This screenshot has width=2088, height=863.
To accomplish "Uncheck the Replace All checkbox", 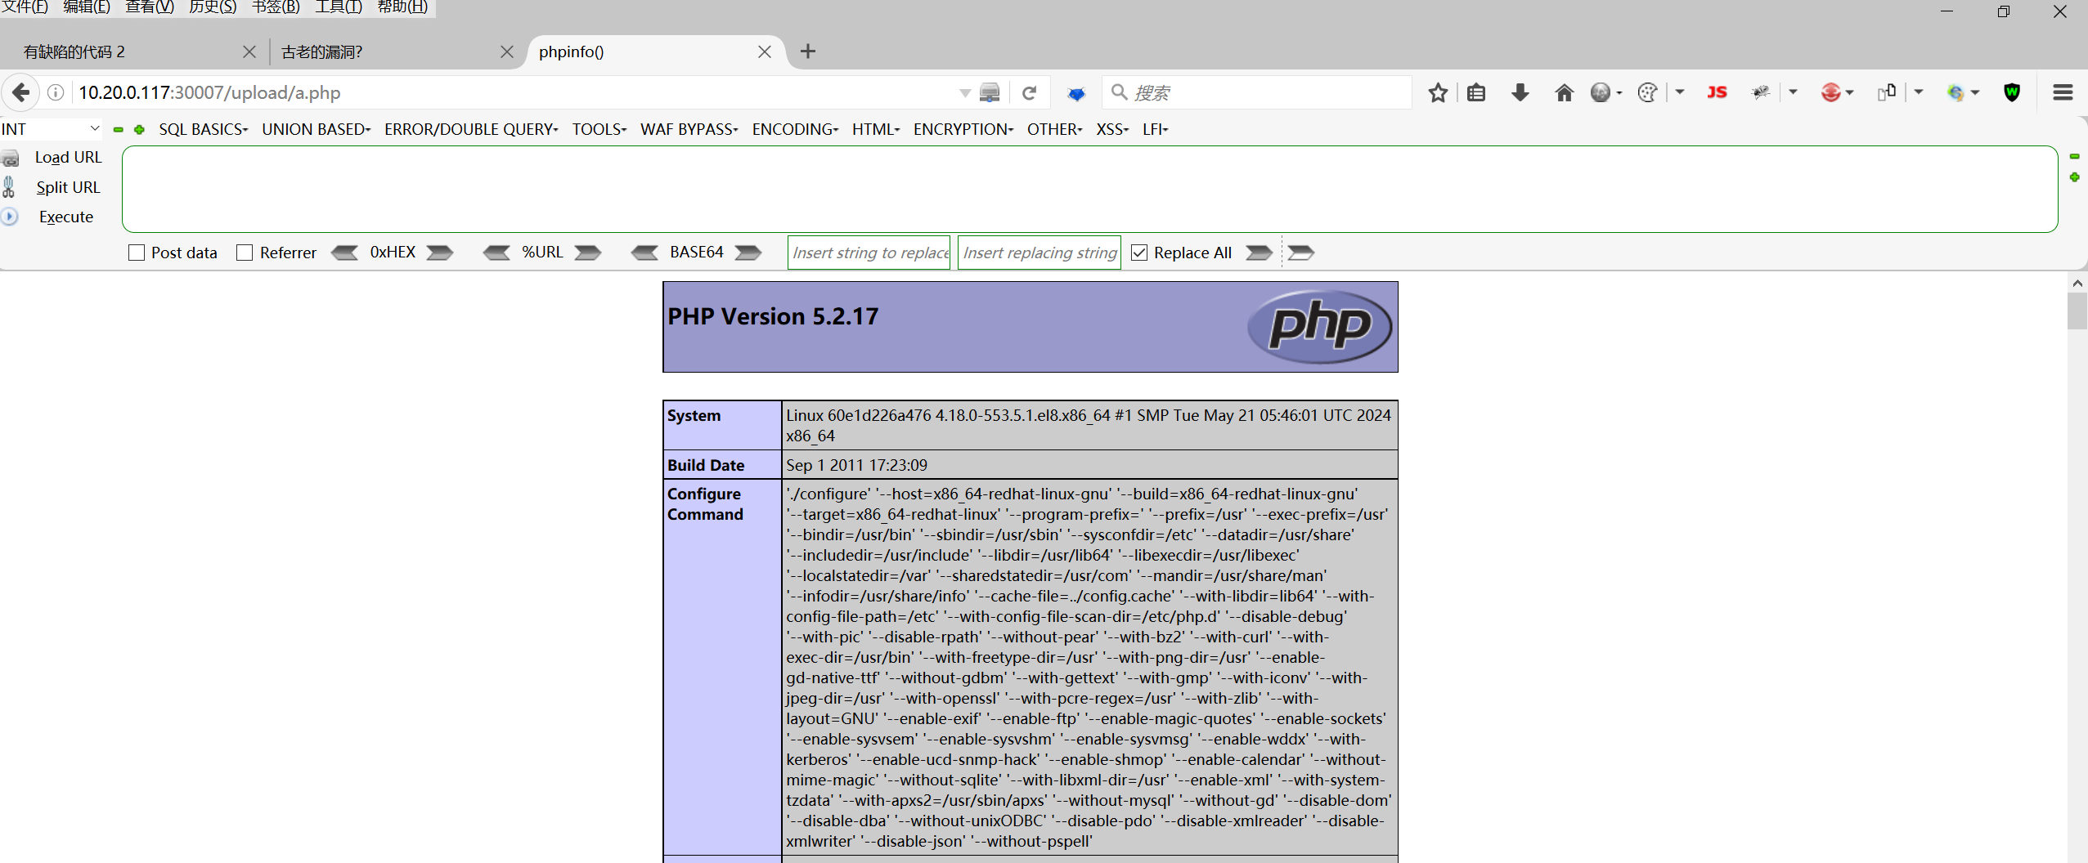I will [x=1139, y=253].
